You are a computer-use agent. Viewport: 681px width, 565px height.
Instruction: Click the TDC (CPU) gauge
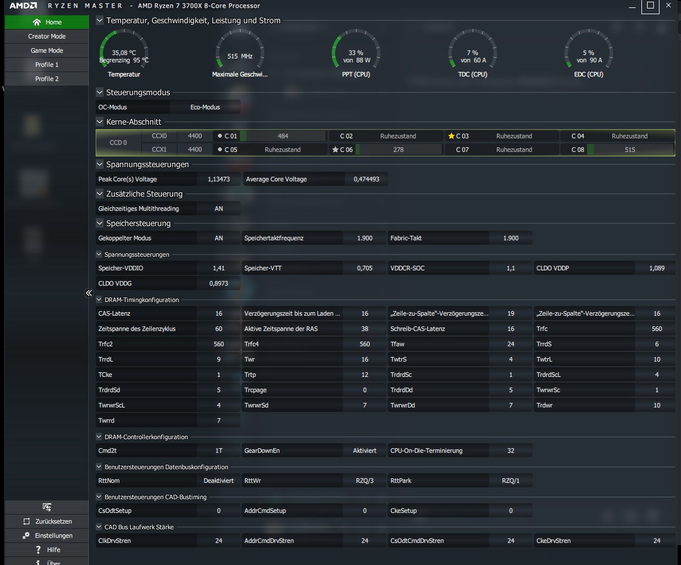[x=473, y=54]
